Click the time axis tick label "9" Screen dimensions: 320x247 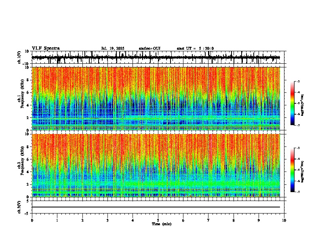pyautogui.click(x=259, y=220)
